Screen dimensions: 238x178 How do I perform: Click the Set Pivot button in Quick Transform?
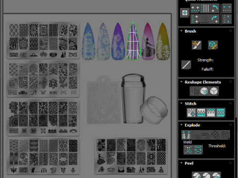pos(185,13)
